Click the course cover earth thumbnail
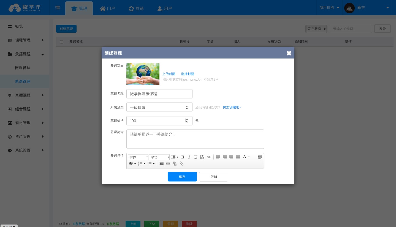Viewport: 396px width, 227px height. tap(143, 74)
